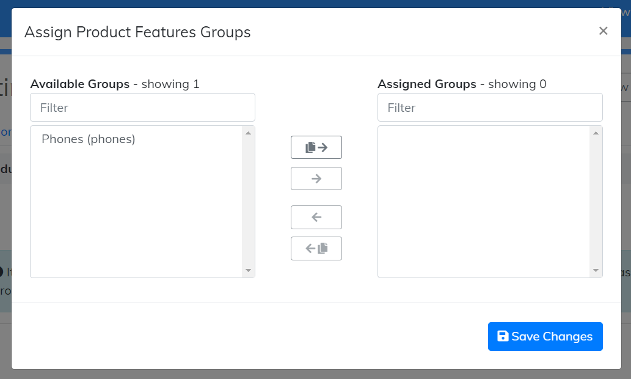The width and height of the screenshot is (631, 379).
Task: Click the Available Groups scrollbar track
Action: point(248,202)
